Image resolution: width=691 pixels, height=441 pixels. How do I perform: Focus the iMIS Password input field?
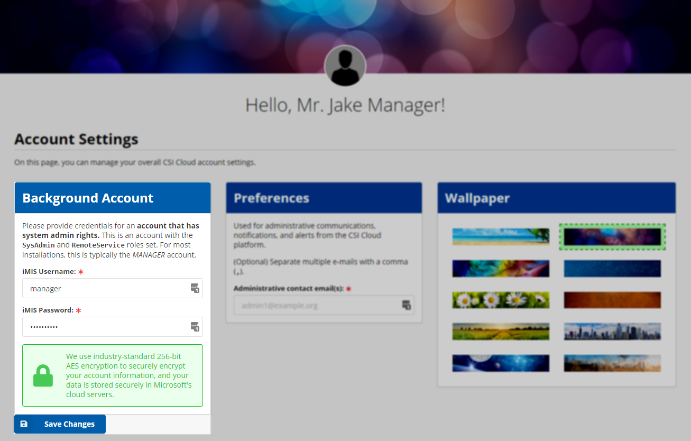point(106,327)
